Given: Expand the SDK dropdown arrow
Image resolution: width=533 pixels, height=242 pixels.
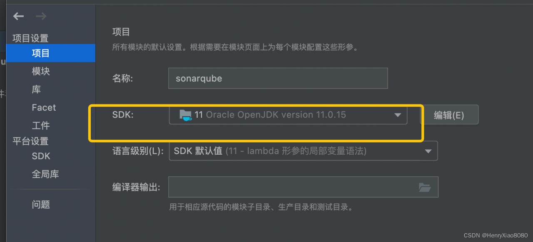Looking at the screenshot, I should 398,115.
